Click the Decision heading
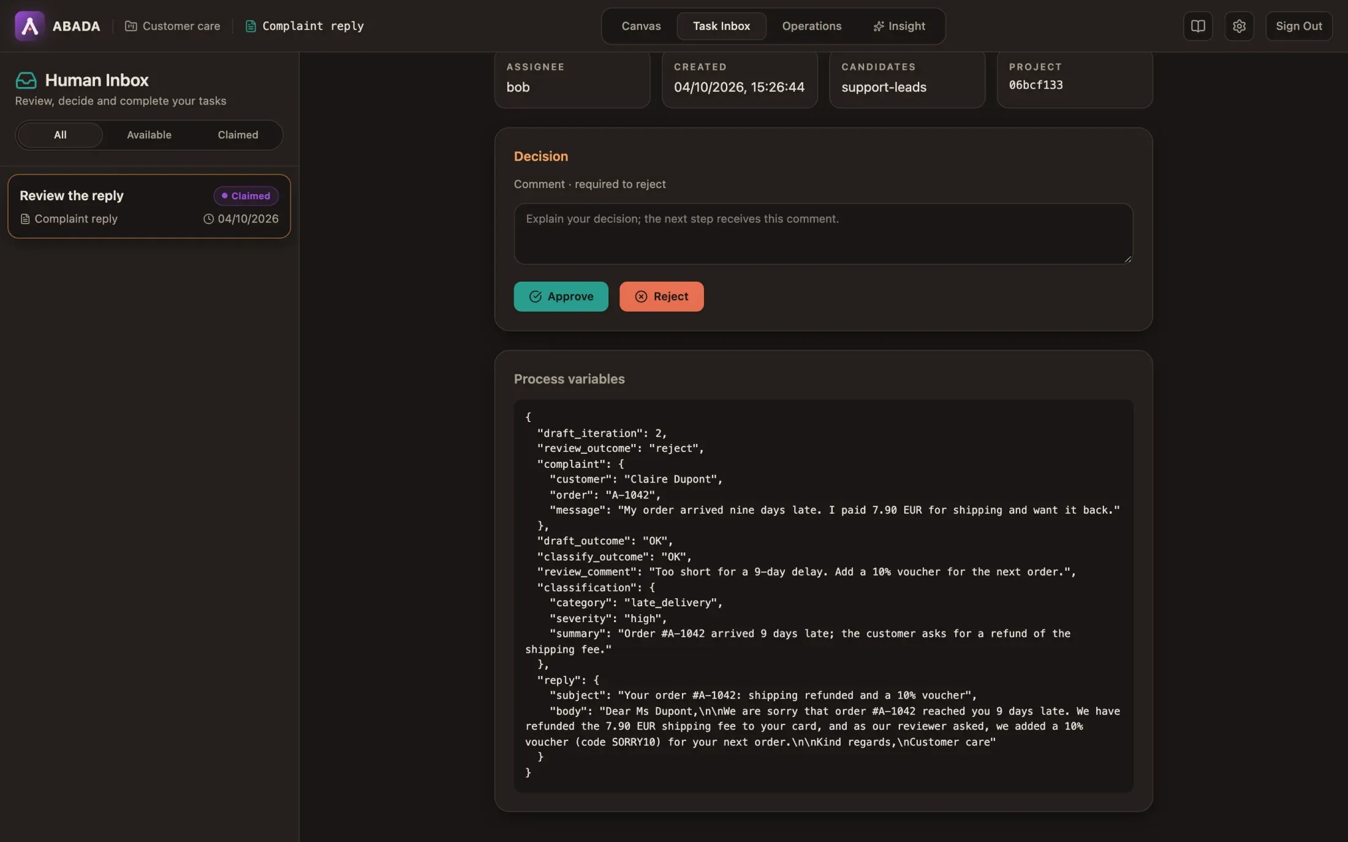 541,156
